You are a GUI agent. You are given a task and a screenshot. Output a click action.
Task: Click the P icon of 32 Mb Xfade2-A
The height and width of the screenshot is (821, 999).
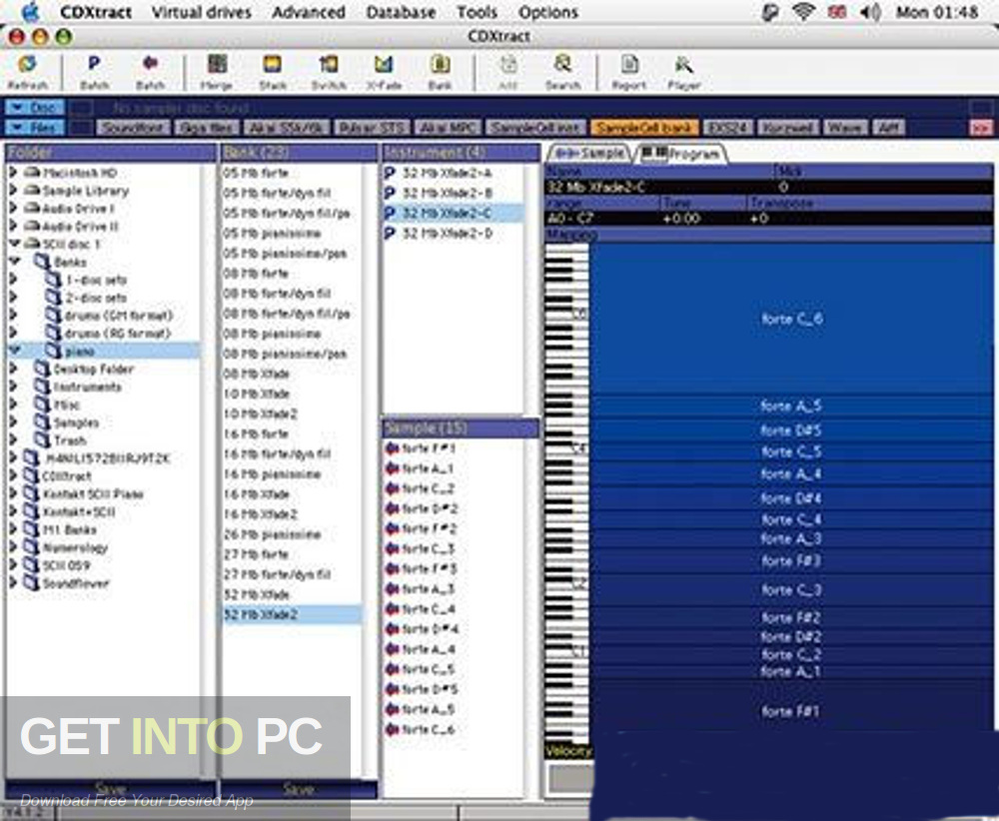point(390,173)
